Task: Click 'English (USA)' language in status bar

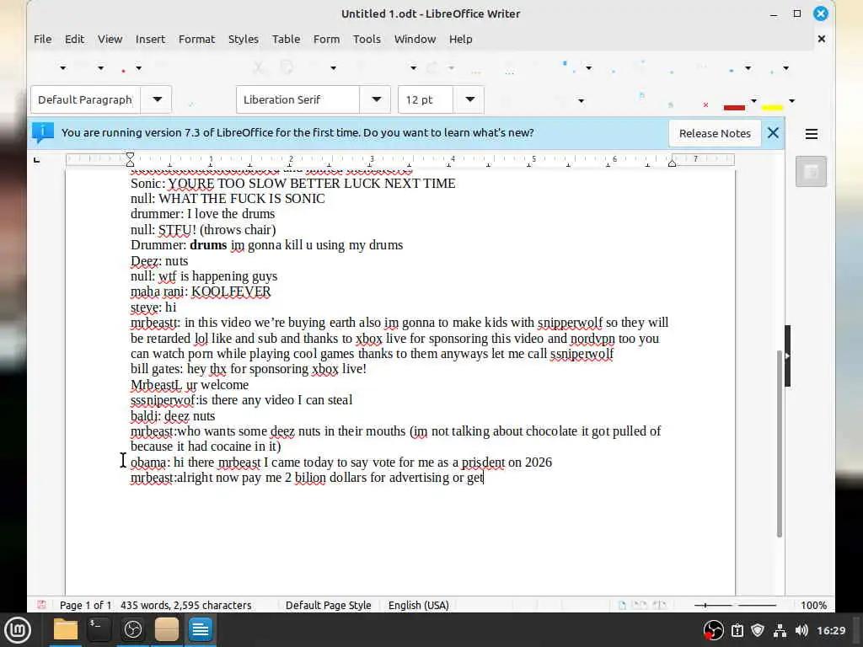Action: pyautogui.click(x=418, y=605)
